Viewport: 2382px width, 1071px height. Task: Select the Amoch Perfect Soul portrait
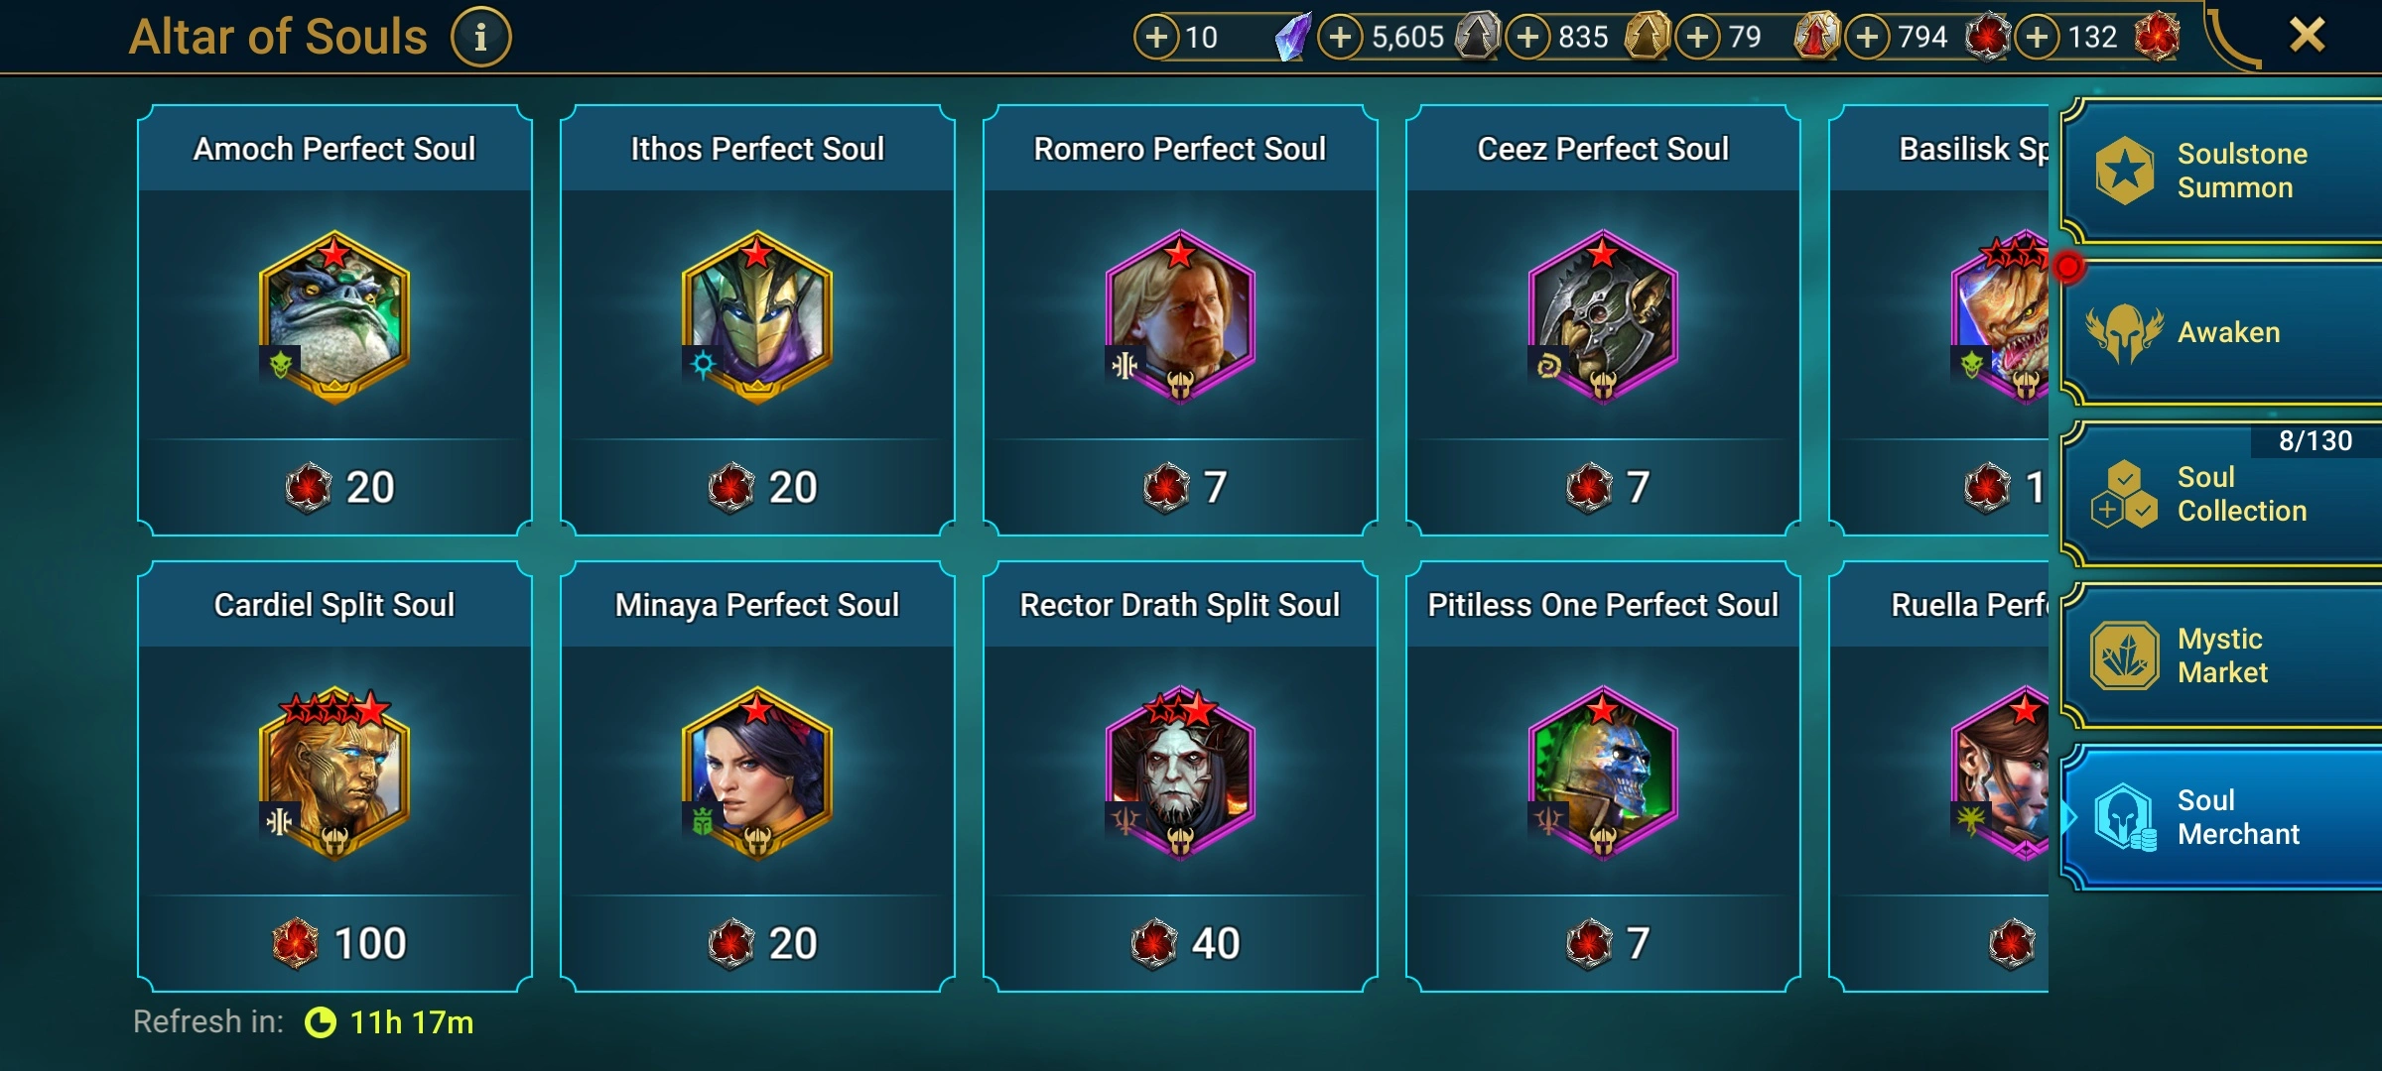pyautogui.click(x=334, y=316)
